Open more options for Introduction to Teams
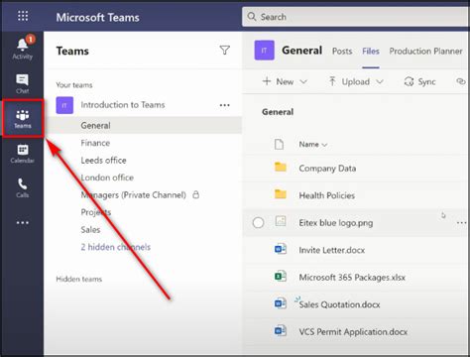The height and width of the screenshot is (357, 470). (x=225, y=105)
